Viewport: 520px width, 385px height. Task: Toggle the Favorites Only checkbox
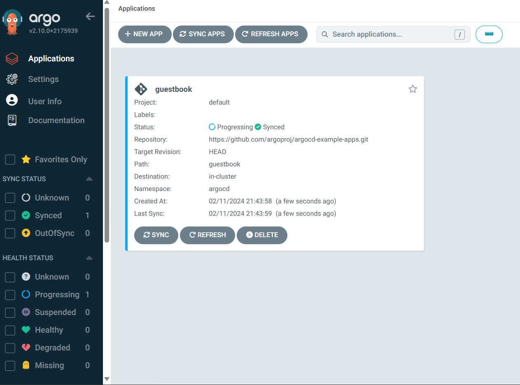coord(10,160)
